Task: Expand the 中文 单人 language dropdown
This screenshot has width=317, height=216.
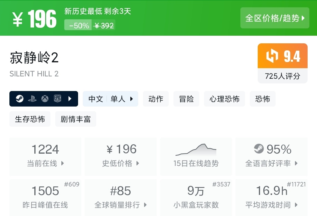Action: [x=110, y=99]
